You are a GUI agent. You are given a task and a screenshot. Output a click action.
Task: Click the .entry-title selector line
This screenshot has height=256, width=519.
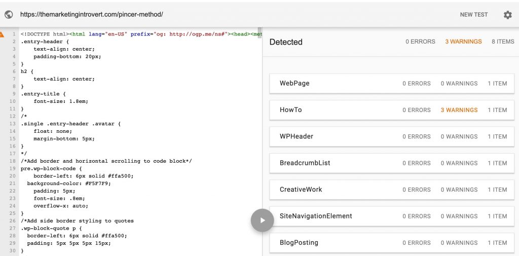click(x=43, y=94)
